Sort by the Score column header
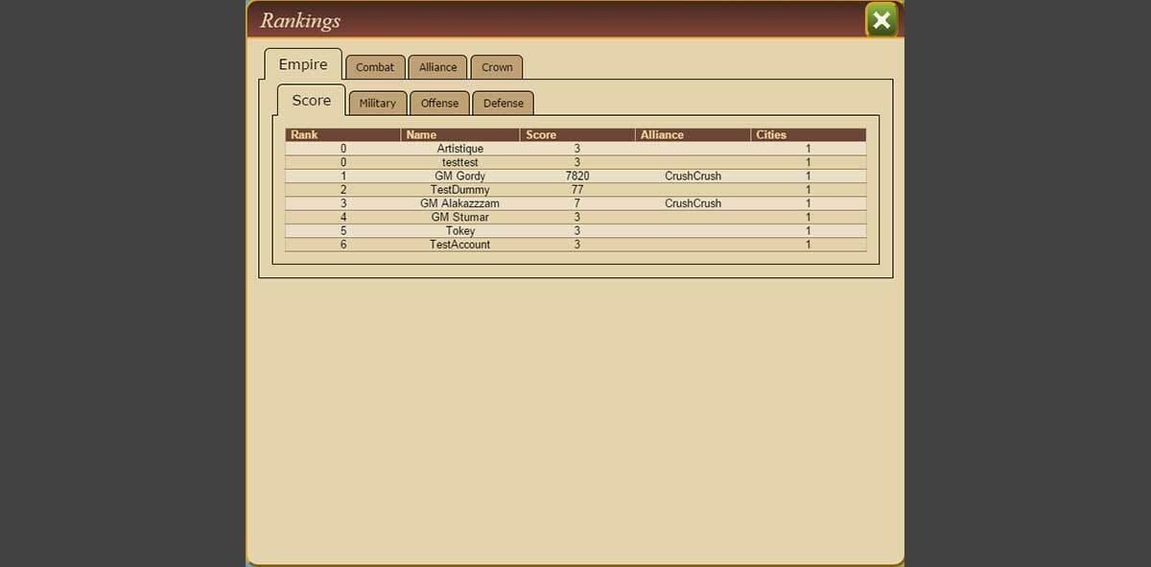Viewport: 1151px width, 567px height. [541, 135]
